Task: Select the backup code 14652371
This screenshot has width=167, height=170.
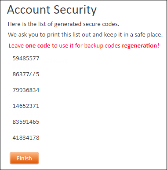Action: coord(26,106)
